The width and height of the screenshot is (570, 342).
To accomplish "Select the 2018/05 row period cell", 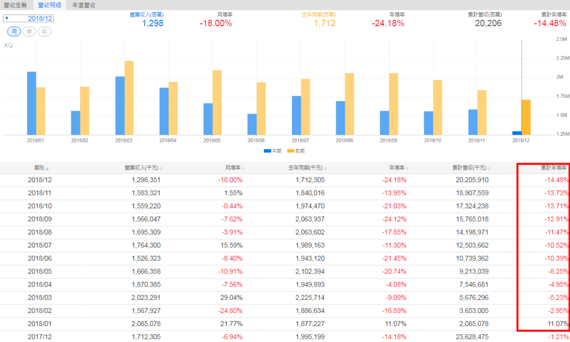I will pyautogui.click(x=40, y=271).
